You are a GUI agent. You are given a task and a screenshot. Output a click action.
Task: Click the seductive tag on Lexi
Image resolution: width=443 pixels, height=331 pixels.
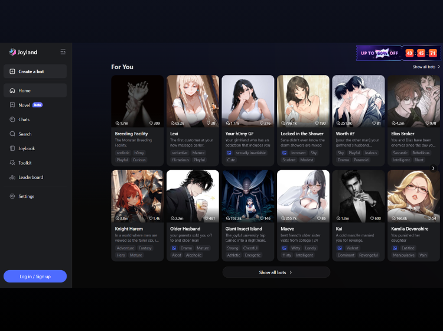coord(180,152)
